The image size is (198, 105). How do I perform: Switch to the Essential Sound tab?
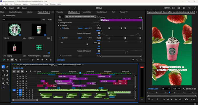coord(102,12)
